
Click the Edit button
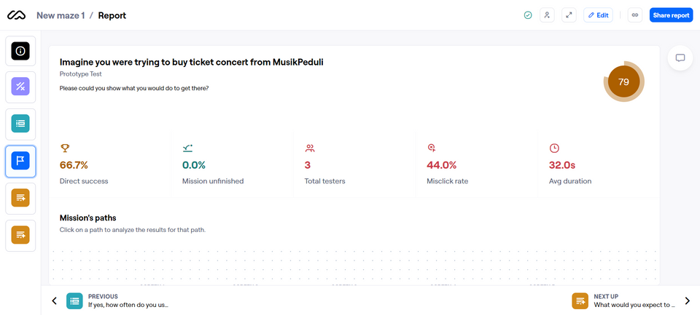598,15
